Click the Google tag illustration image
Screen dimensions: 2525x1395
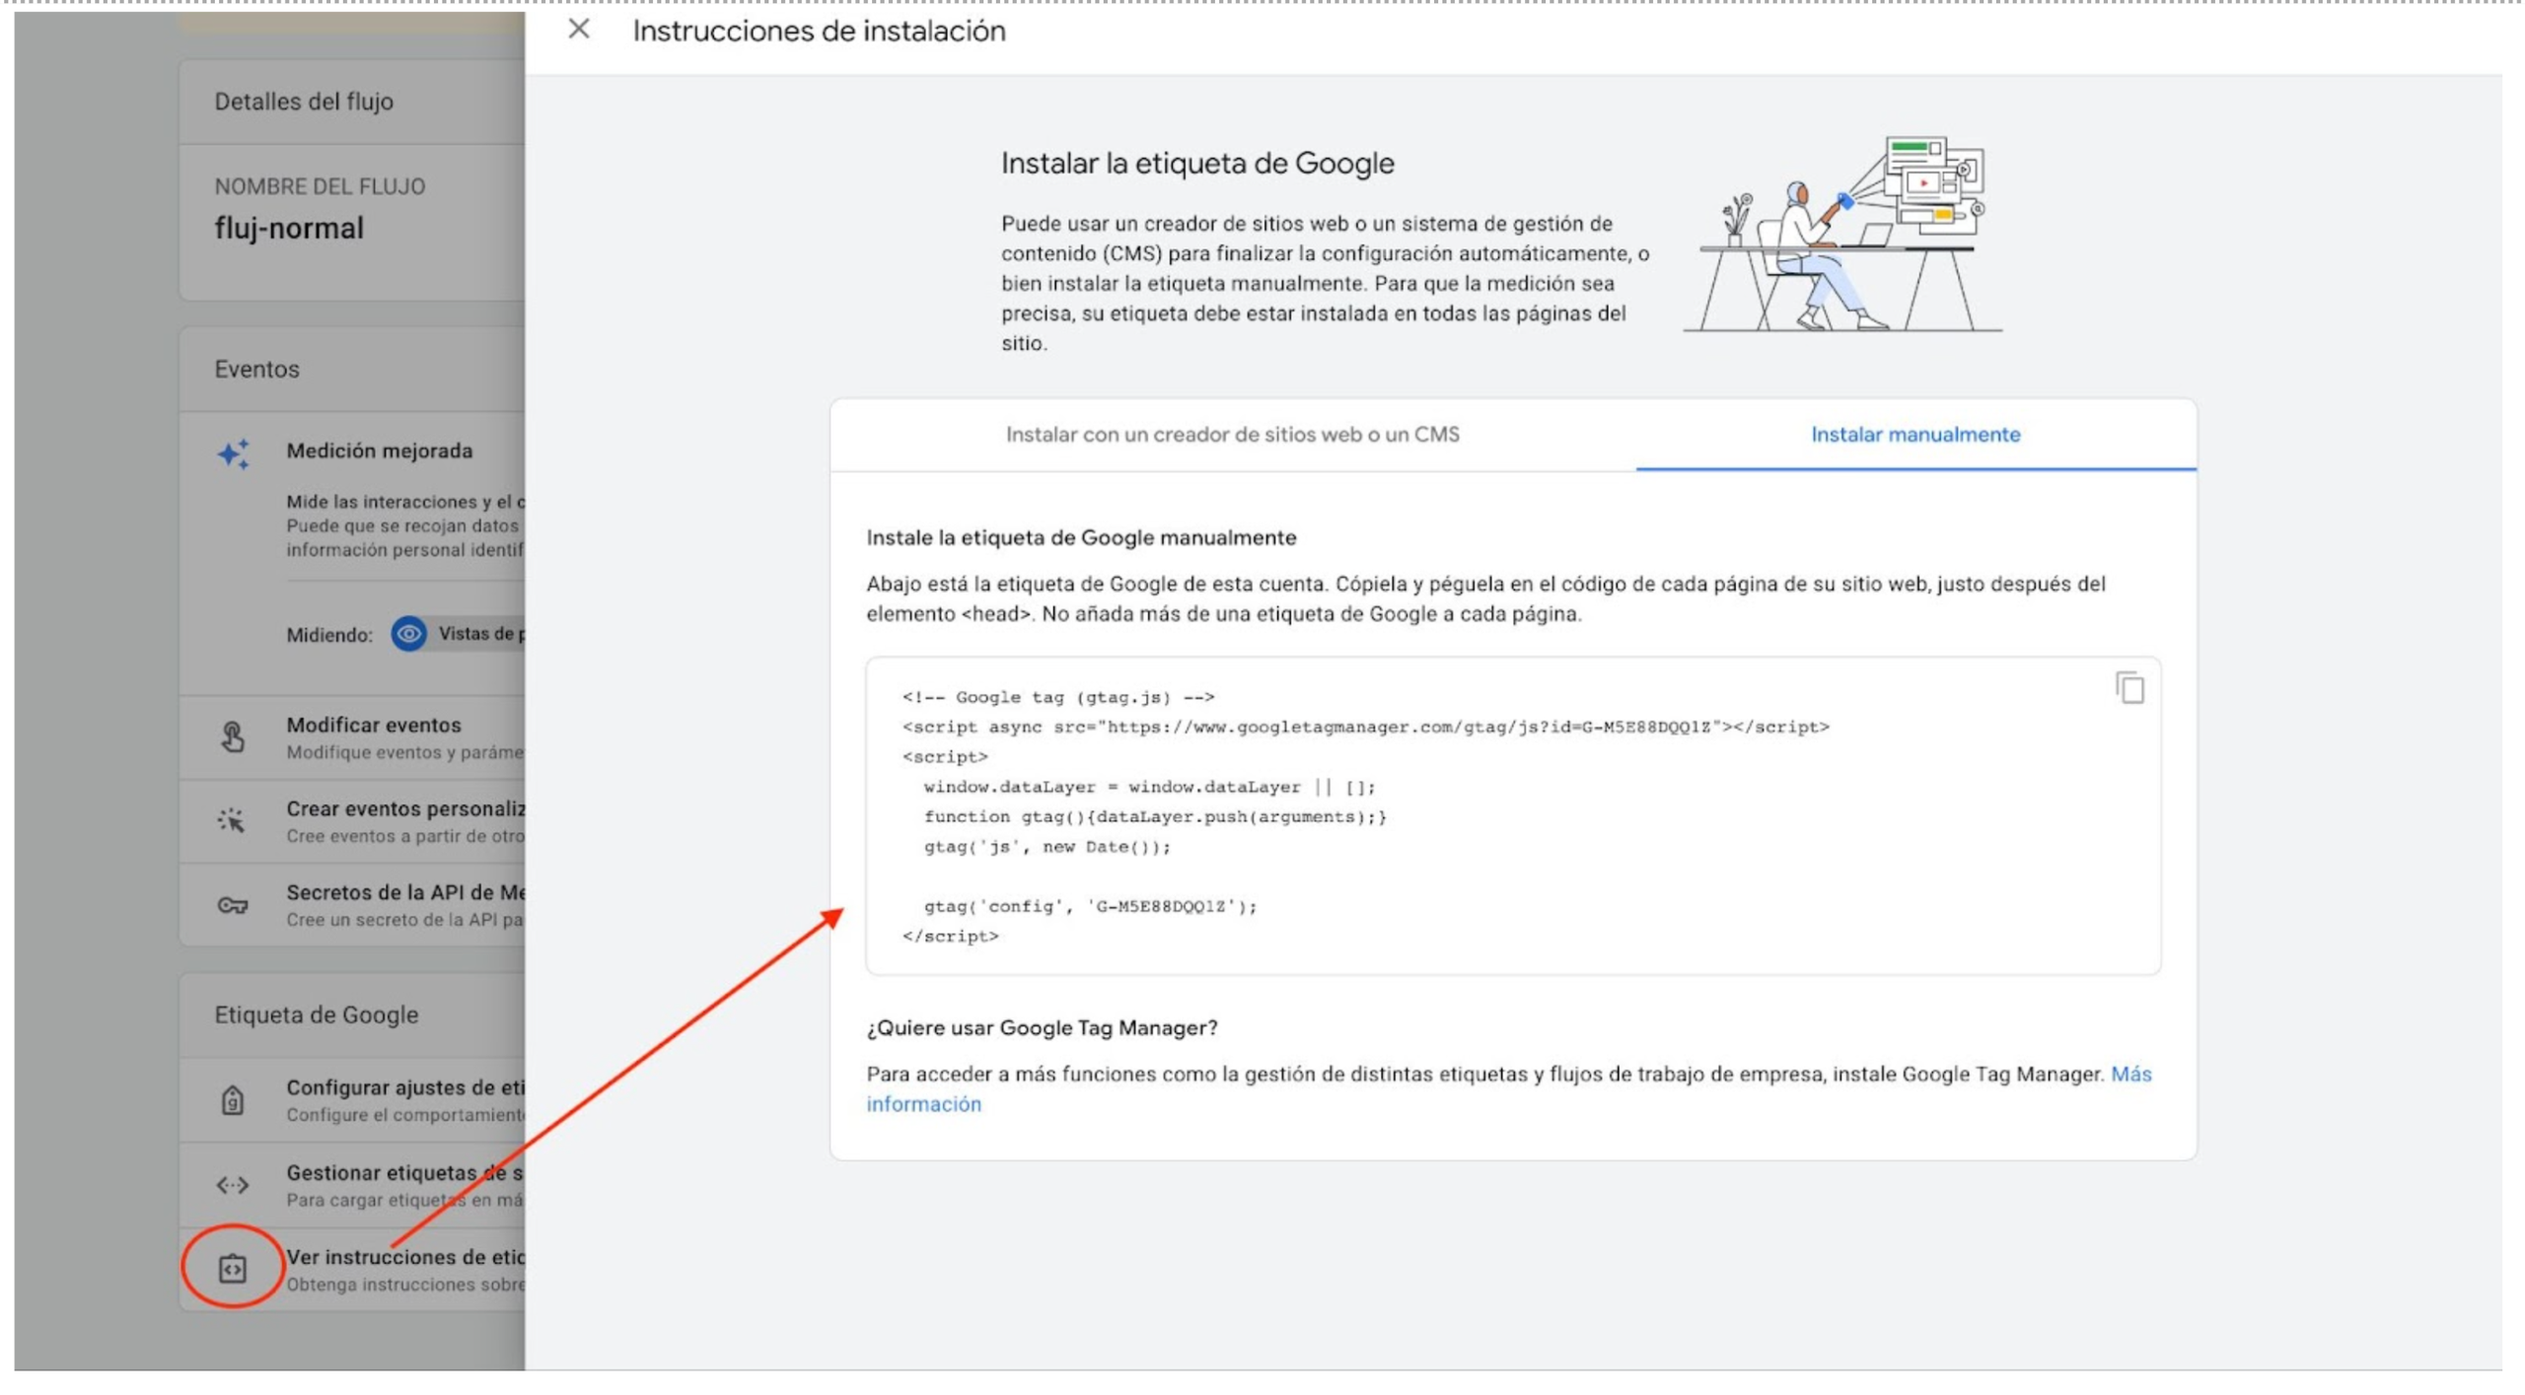[x=1842, y=234]
